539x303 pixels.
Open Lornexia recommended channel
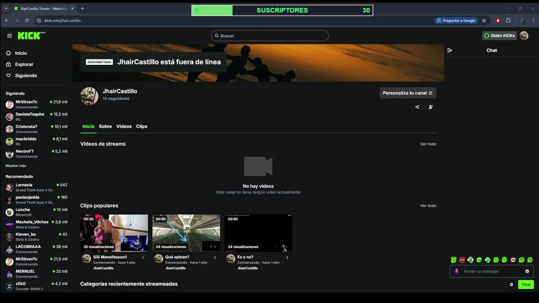click(36, 187)
